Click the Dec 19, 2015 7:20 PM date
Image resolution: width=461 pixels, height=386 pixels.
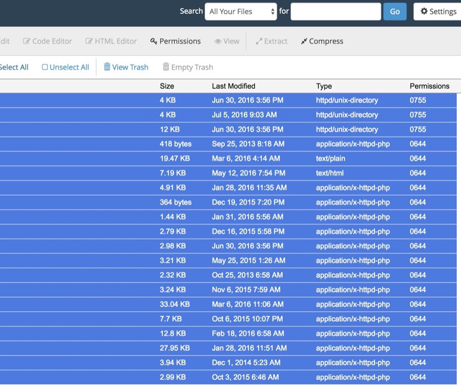[x=248, y=202]
